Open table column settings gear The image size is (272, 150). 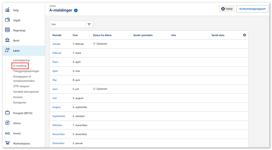[x=244, y=35]
